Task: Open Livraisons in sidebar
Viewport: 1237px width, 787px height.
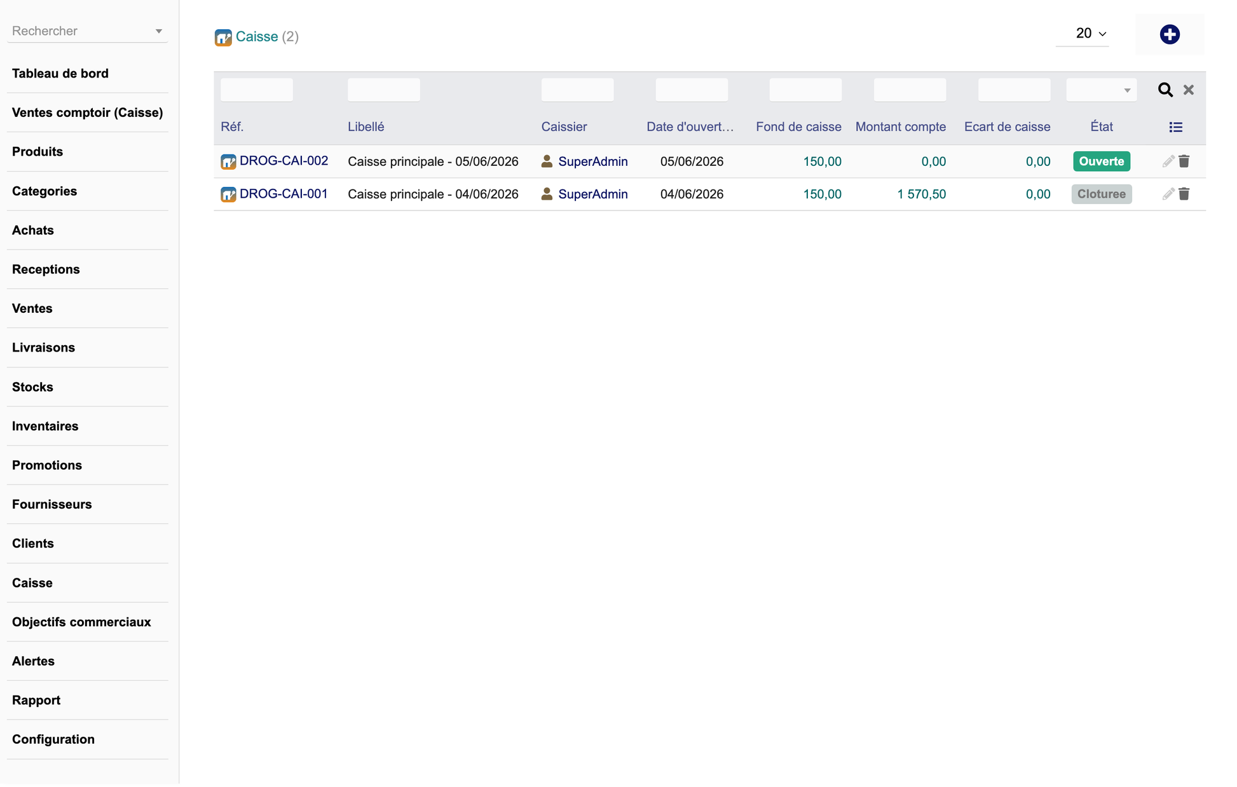Action: click(43, 348)
